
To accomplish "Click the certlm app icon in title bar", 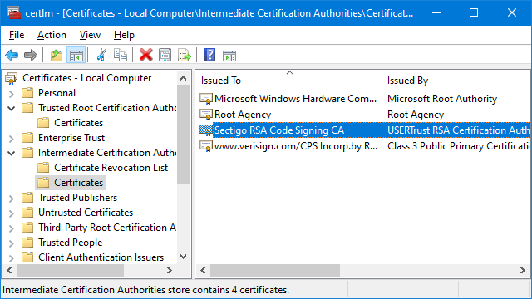I will point(14,13).
